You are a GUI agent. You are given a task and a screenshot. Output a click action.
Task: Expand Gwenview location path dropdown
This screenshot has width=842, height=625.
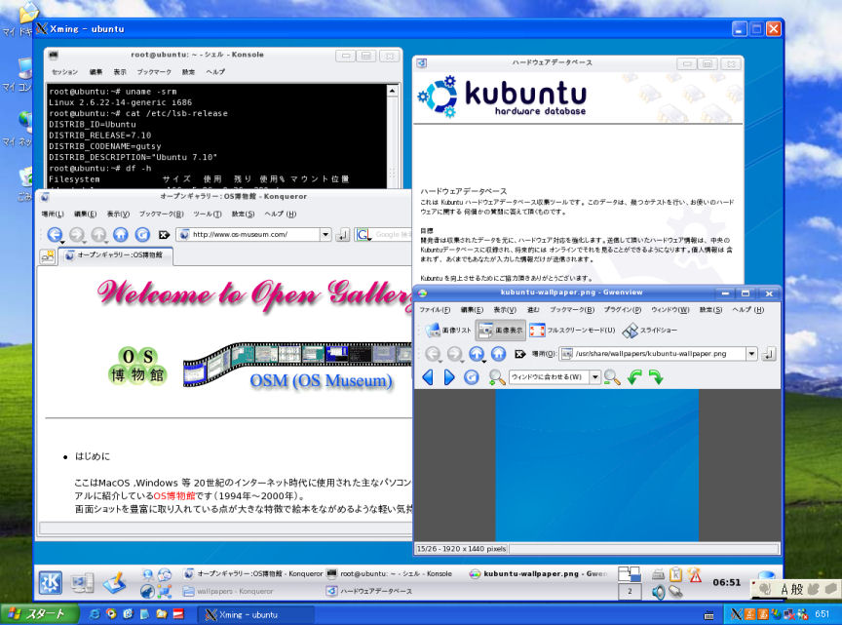[751, 354]
